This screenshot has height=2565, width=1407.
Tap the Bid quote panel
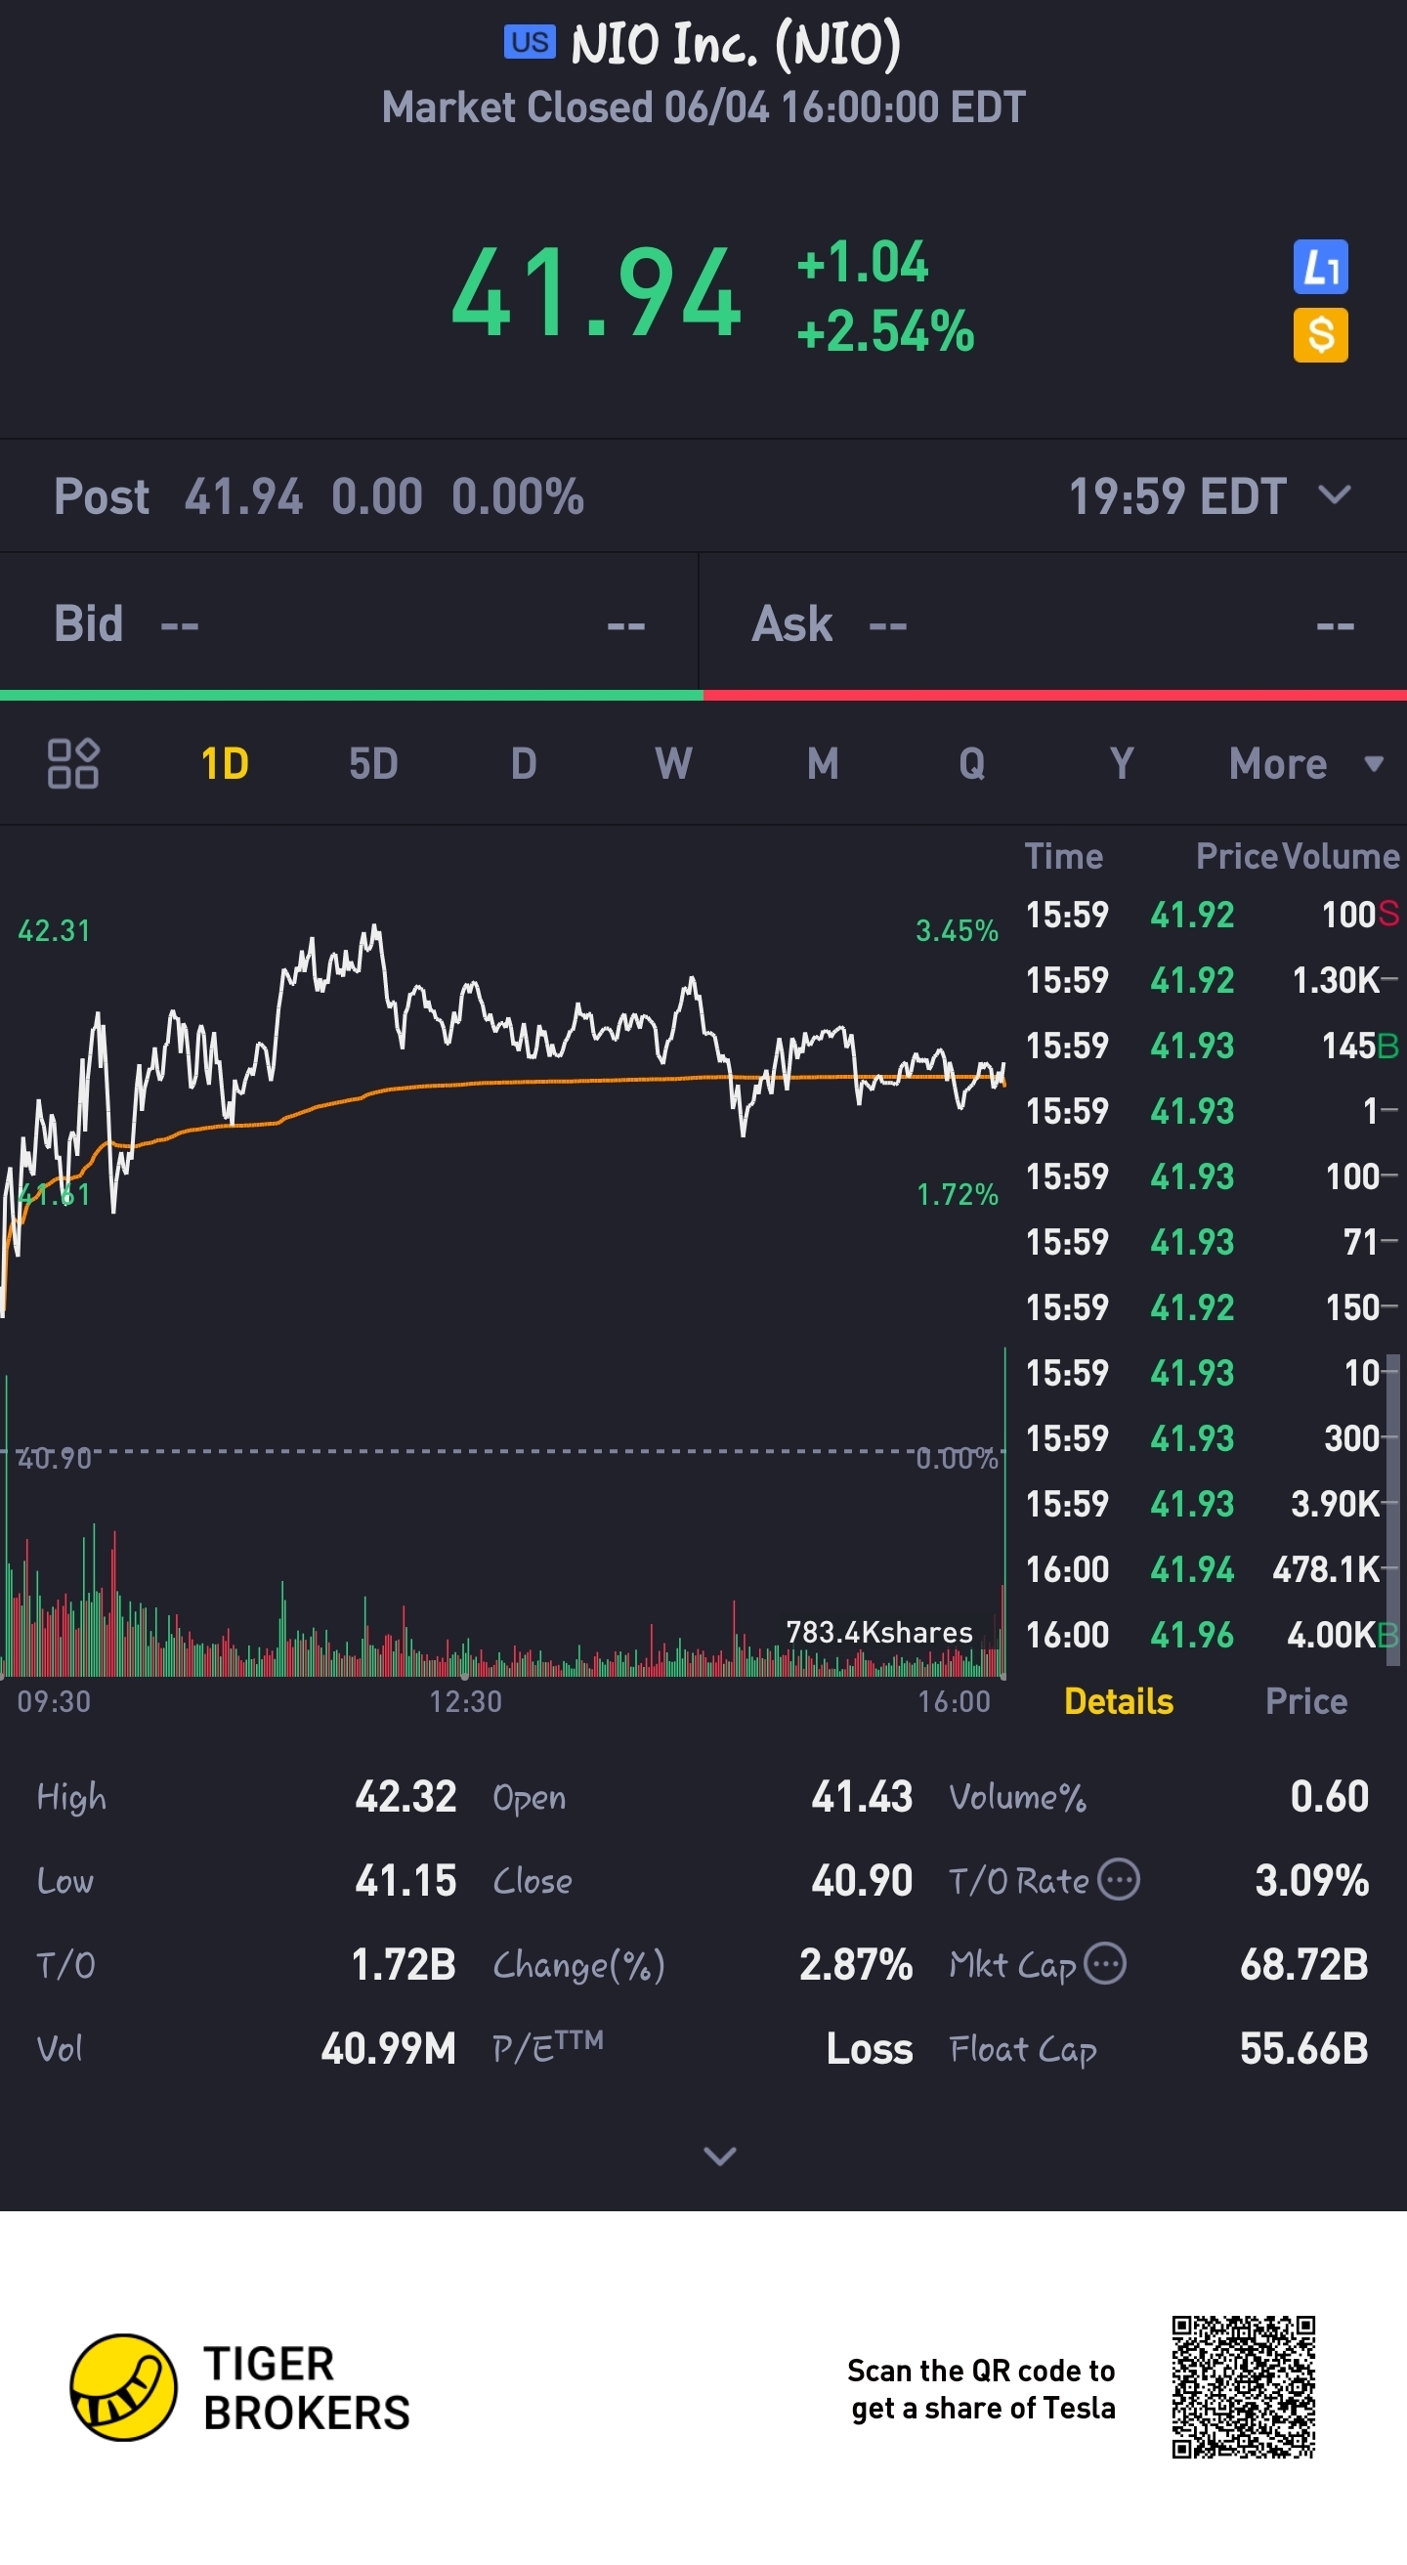tap(349, 624)
